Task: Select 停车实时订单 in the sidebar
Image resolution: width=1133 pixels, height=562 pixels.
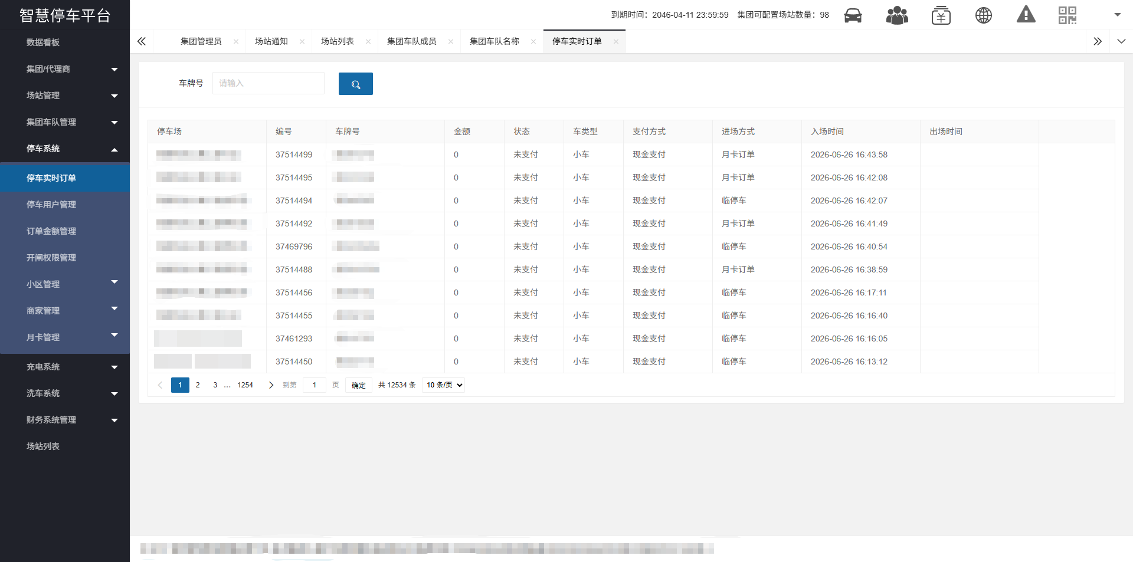Action: (65, 178)
